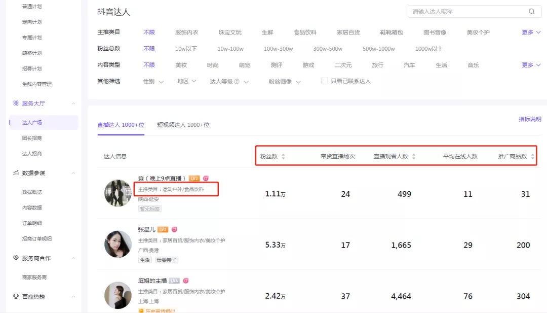Filter 主推类目 by 食品饮料
This screenshot has height=313, width=547.
(x=305, y=32)
